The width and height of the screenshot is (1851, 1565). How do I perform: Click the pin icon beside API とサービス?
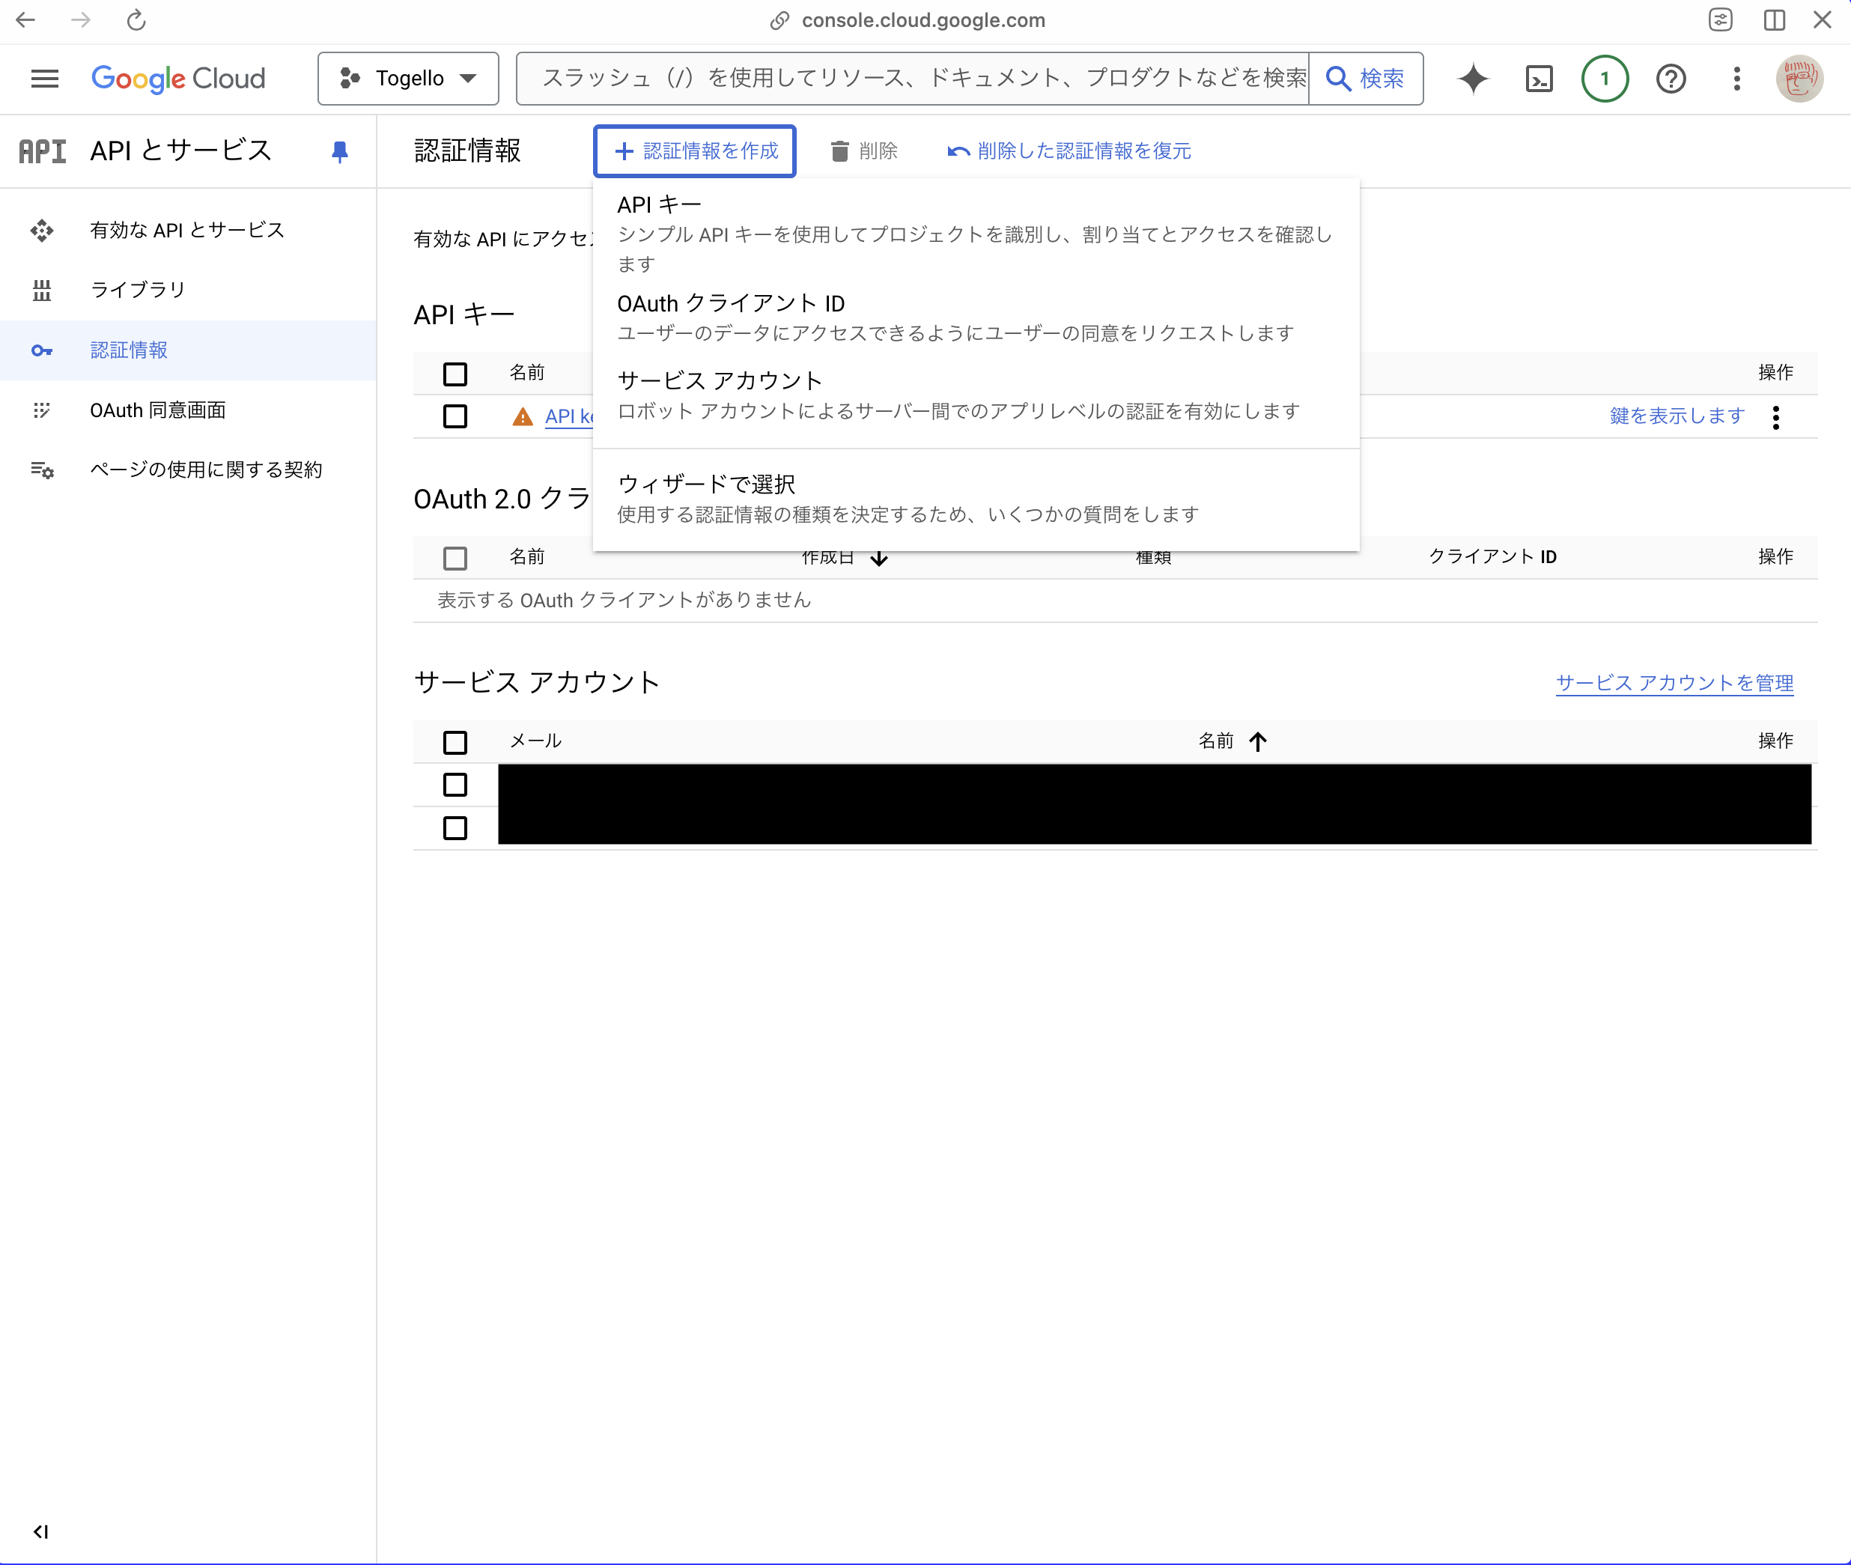[x=338, y=152]
